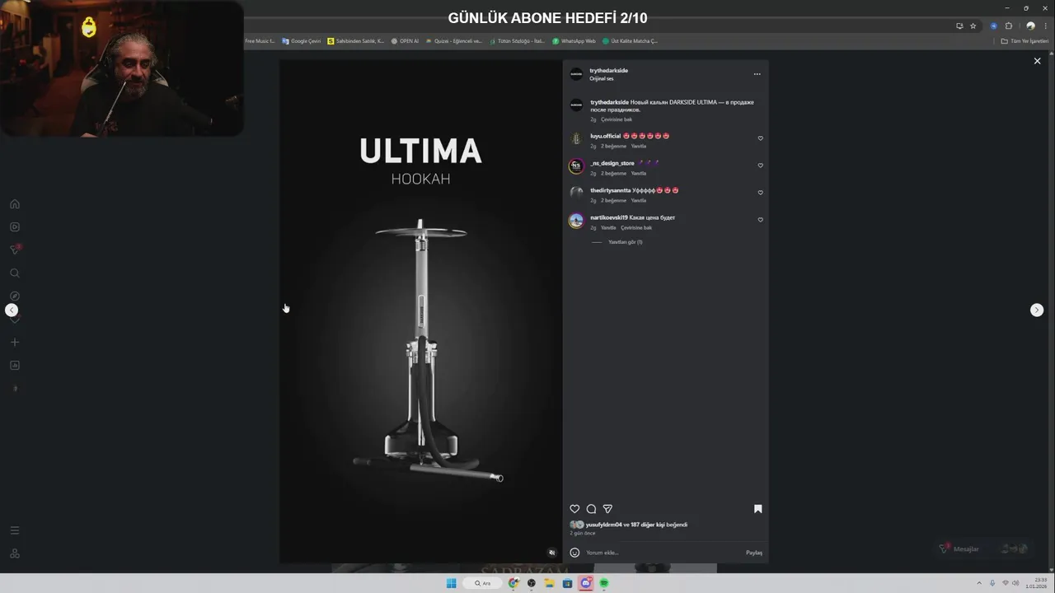Image resolution: width=1055 pixels, height=593 pixels.
Task: Close the post viewer with the X
Action: [1037, 61]
